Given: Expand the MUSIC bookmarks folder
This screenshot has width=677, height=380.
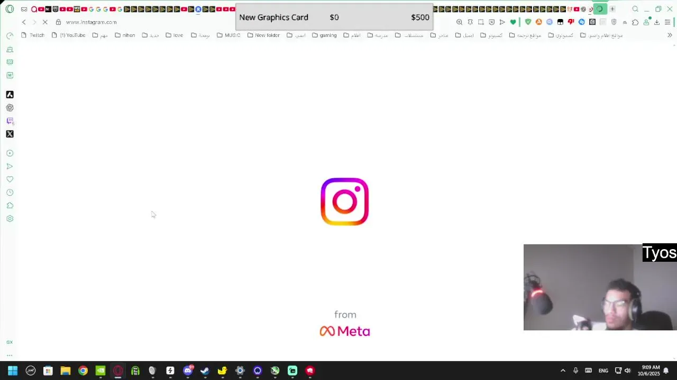Looking at the screenshot, I should click(228, 35).
